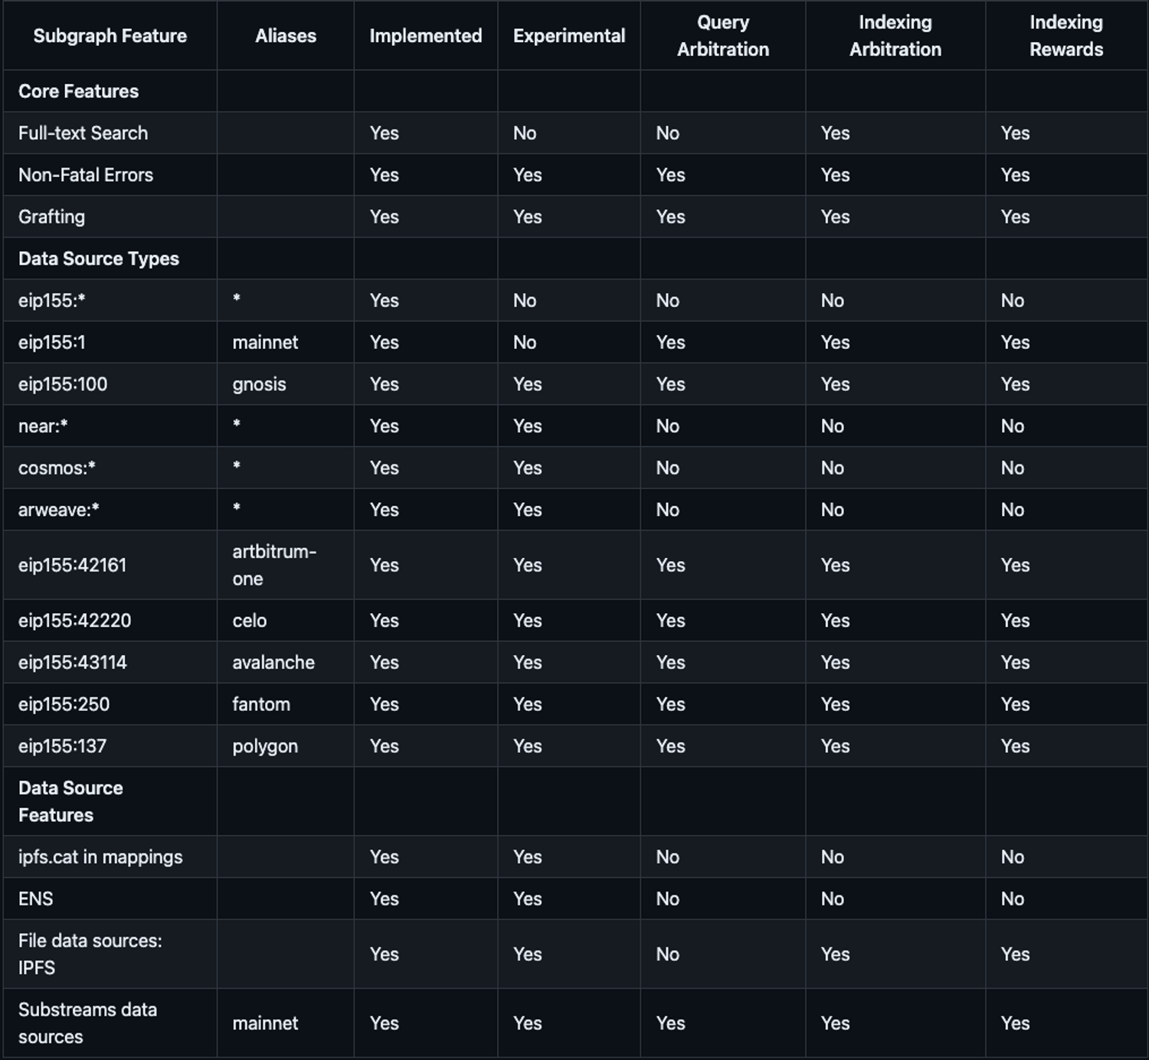Screen dimensions: 1149x1060
Task: Select the artbitrum-one alias cell
Action: [x=273, y=565]
